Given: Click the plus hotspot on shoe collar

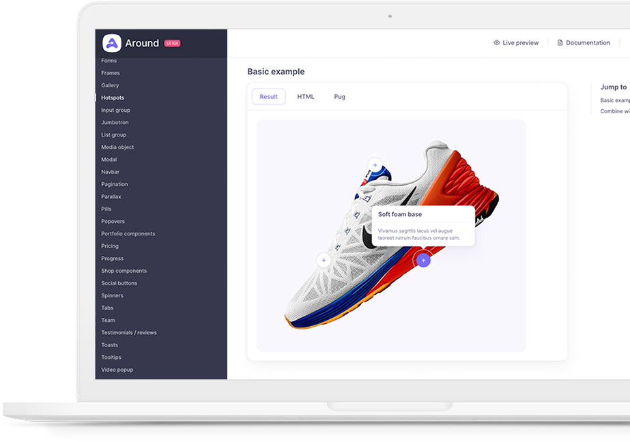Looking at the screenshot, I should pyautogui.click(x=375, y=165).
